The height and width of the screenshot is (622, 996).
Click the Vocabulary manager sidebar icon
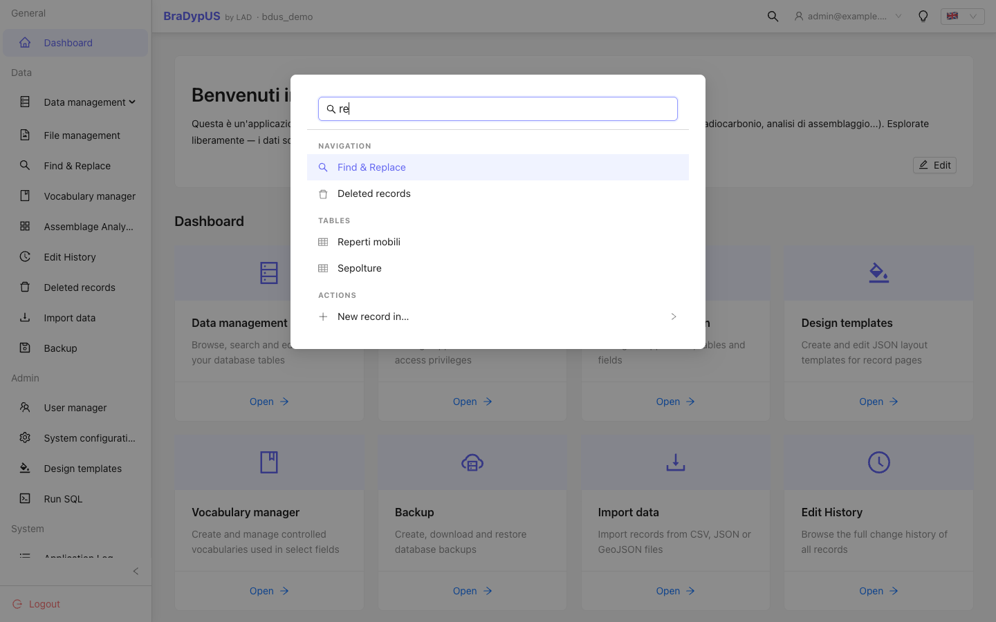pos(25,196)
